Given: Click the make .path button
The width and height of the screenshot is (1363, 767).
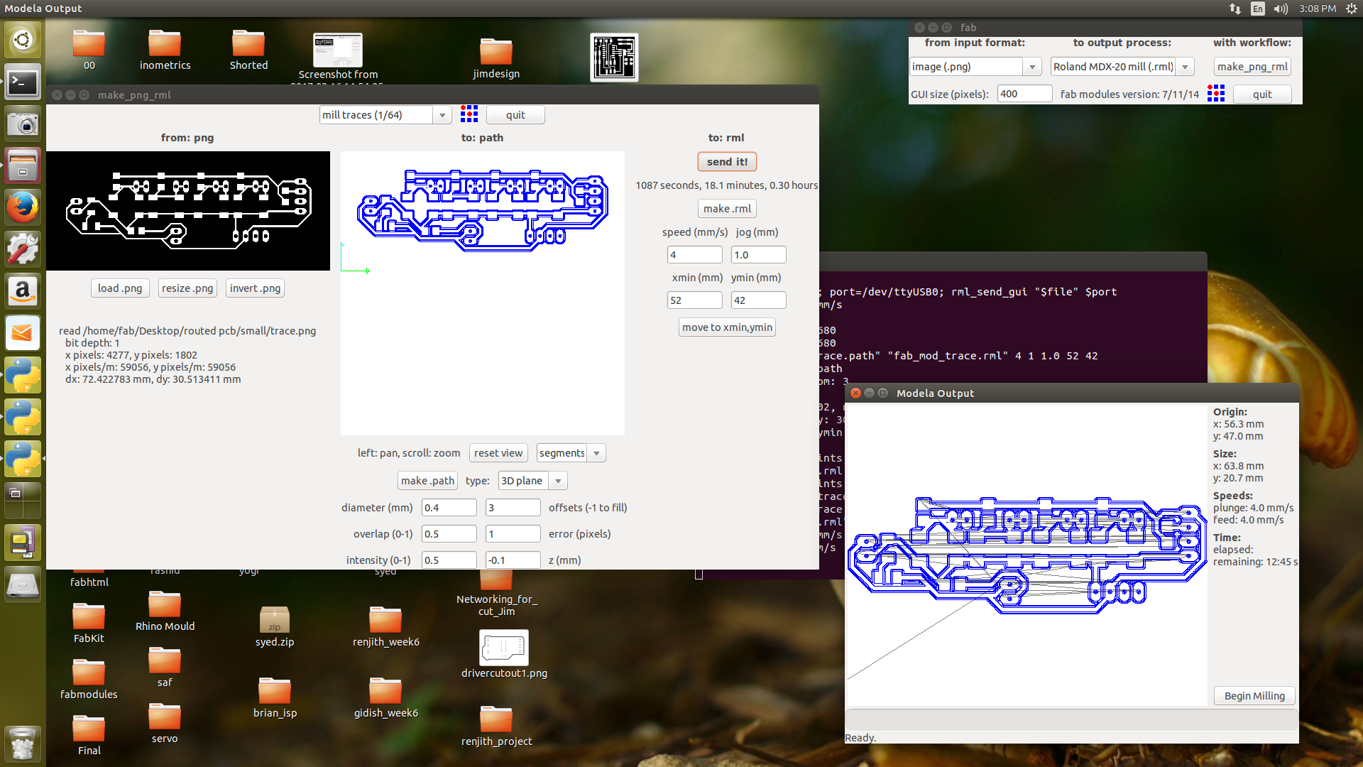Looking at the screenshot, I should (x=427, y=481).
